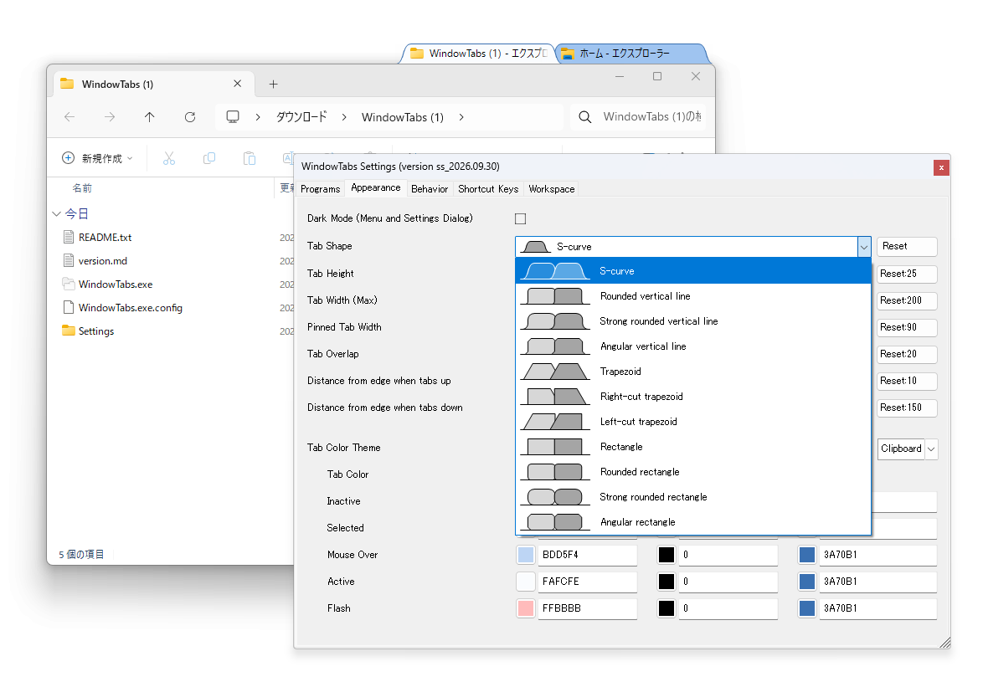Activate the ホーム - エクスプローラー window tab

point(631,54)
